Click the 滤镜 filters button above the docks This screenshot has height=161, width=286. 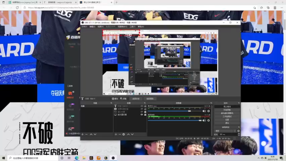point(123,99)
